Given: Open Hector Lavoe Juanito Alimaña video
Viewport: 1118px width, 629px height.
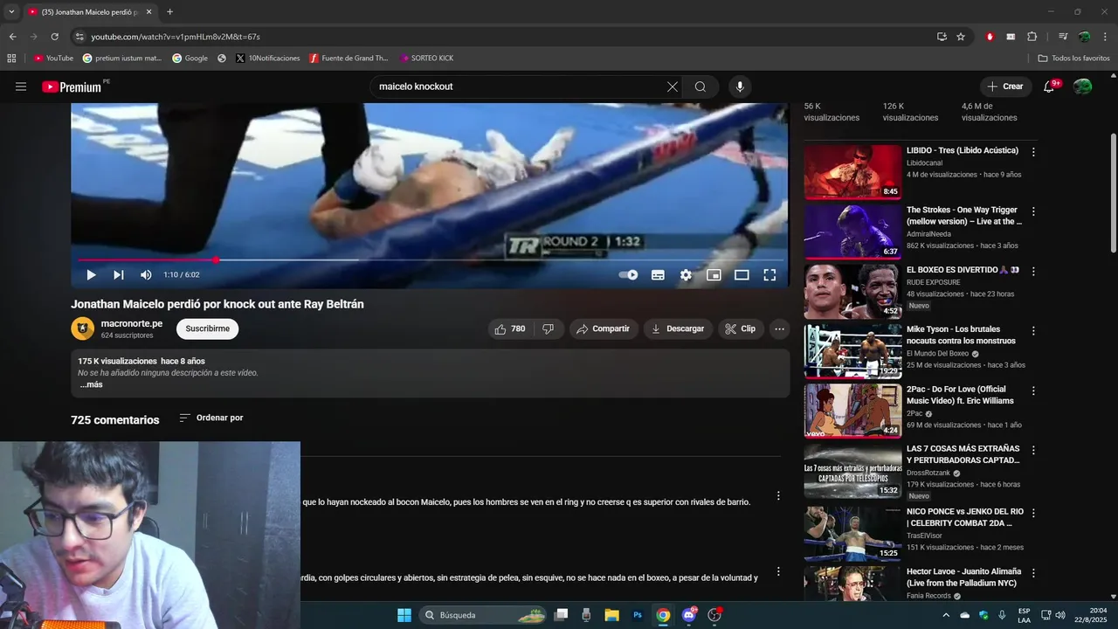Looking at the screenshot, I should [963, 577].
